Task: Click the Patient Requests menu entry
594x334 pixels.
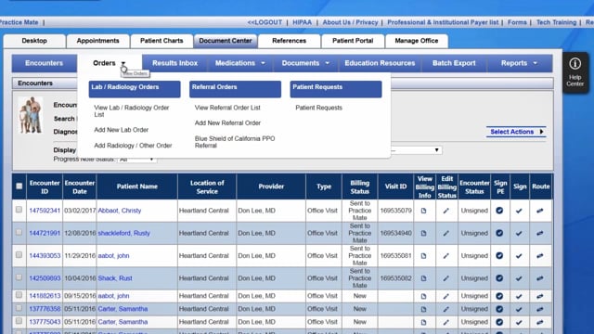Action: 318,108
